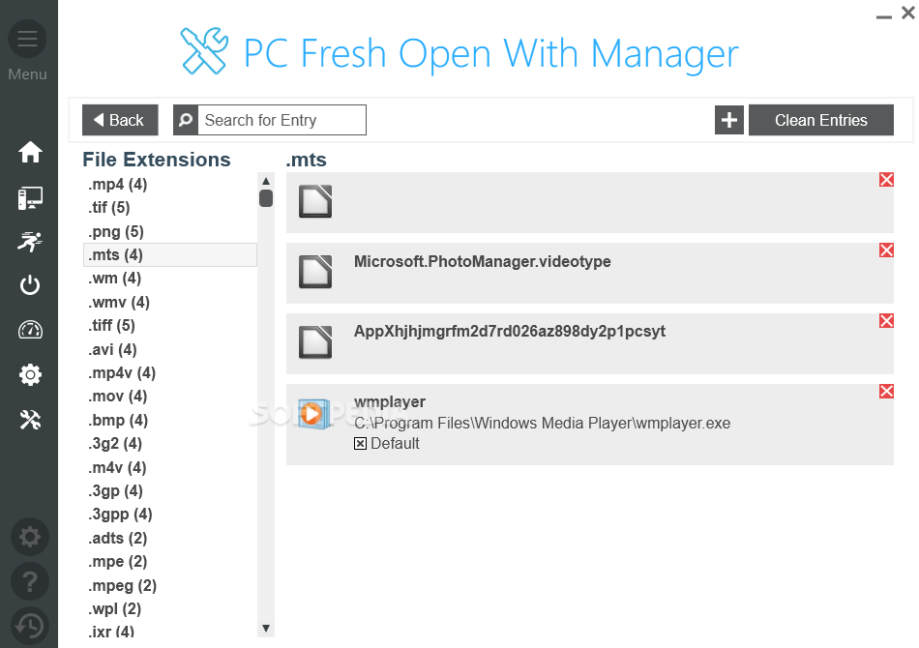Click the magnifier search icon
Viewport: 919px width, 648px height.
185,120
